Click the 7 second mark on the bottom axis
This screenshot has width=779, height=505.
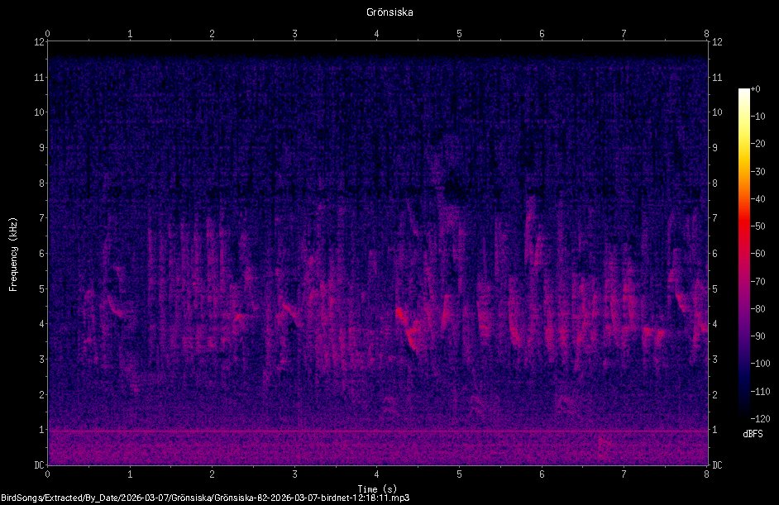624,474
